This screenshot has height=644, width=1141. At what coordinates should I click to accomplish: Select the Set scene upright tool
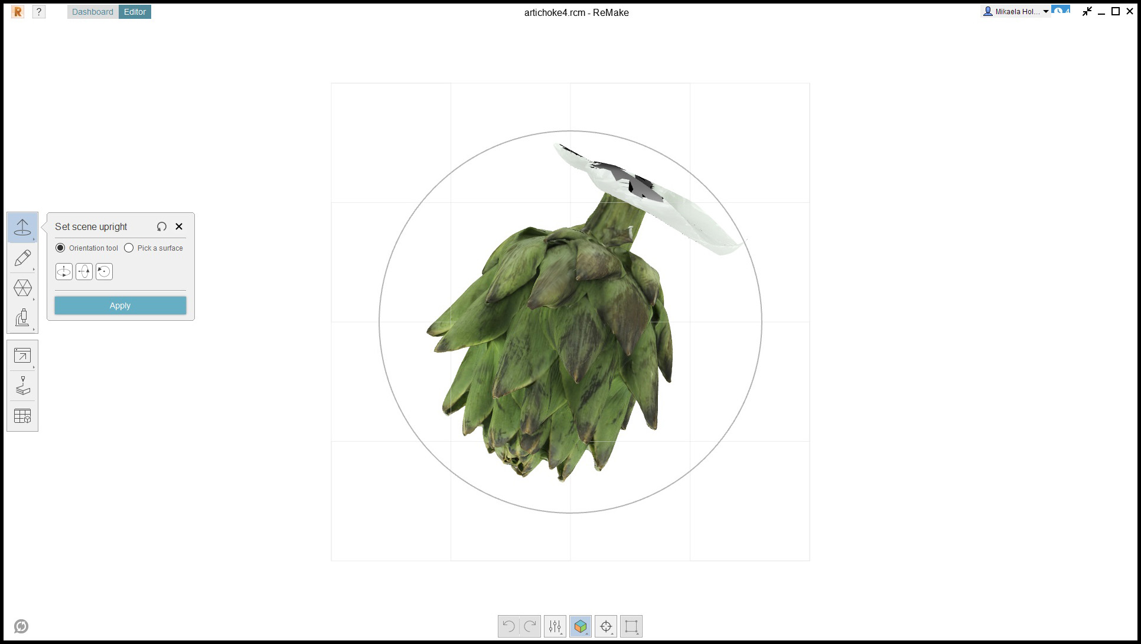click(22, 228)
